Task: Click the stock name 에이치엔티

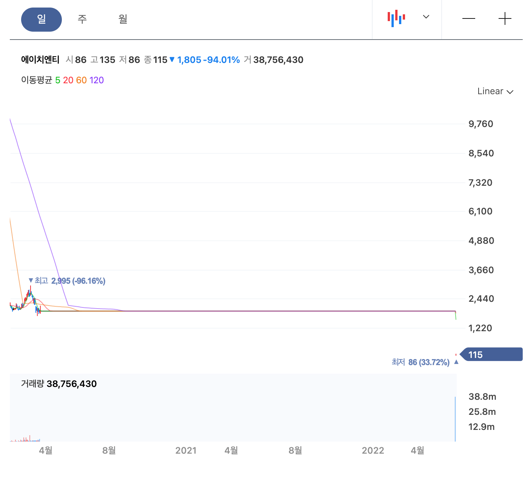Action: pyautogui.click(x=40, y=60)
